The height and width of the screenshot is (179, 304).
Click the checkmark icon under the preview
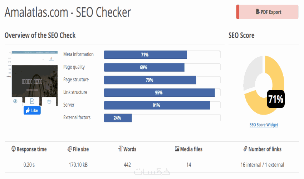point(32,101)
